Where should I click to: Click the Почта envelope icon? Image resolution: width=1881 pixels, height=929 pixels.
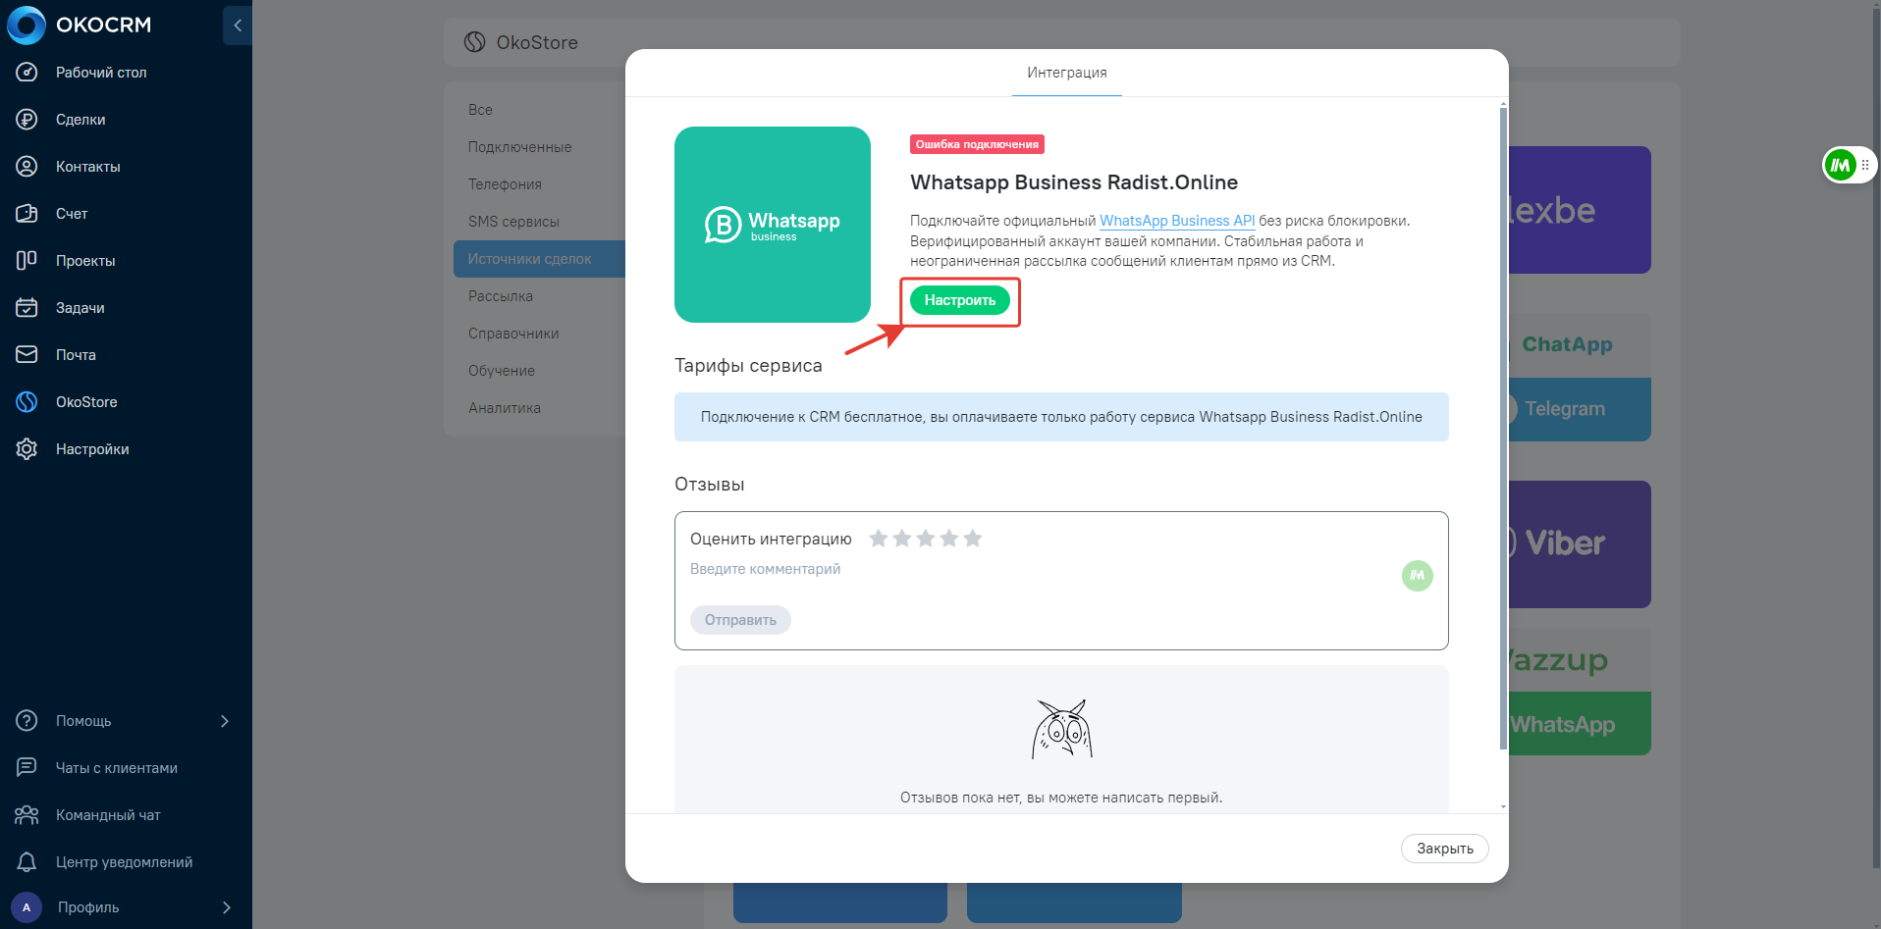[27, 355]
